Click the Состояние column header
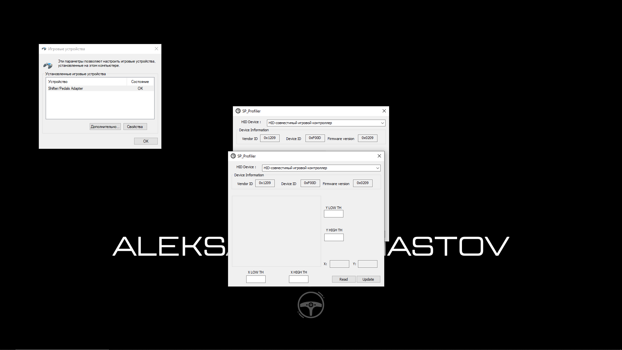The width and height of the screenshot is (622, 350). (x=140, y=82)
